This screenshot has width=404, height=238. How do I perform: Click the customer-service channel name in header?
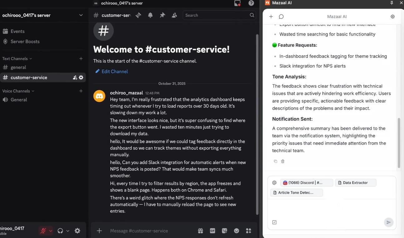click(116, 15)
